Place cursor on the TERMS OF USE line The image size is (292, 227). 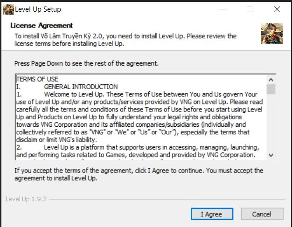pyautogui.click(x=38, y=79)
